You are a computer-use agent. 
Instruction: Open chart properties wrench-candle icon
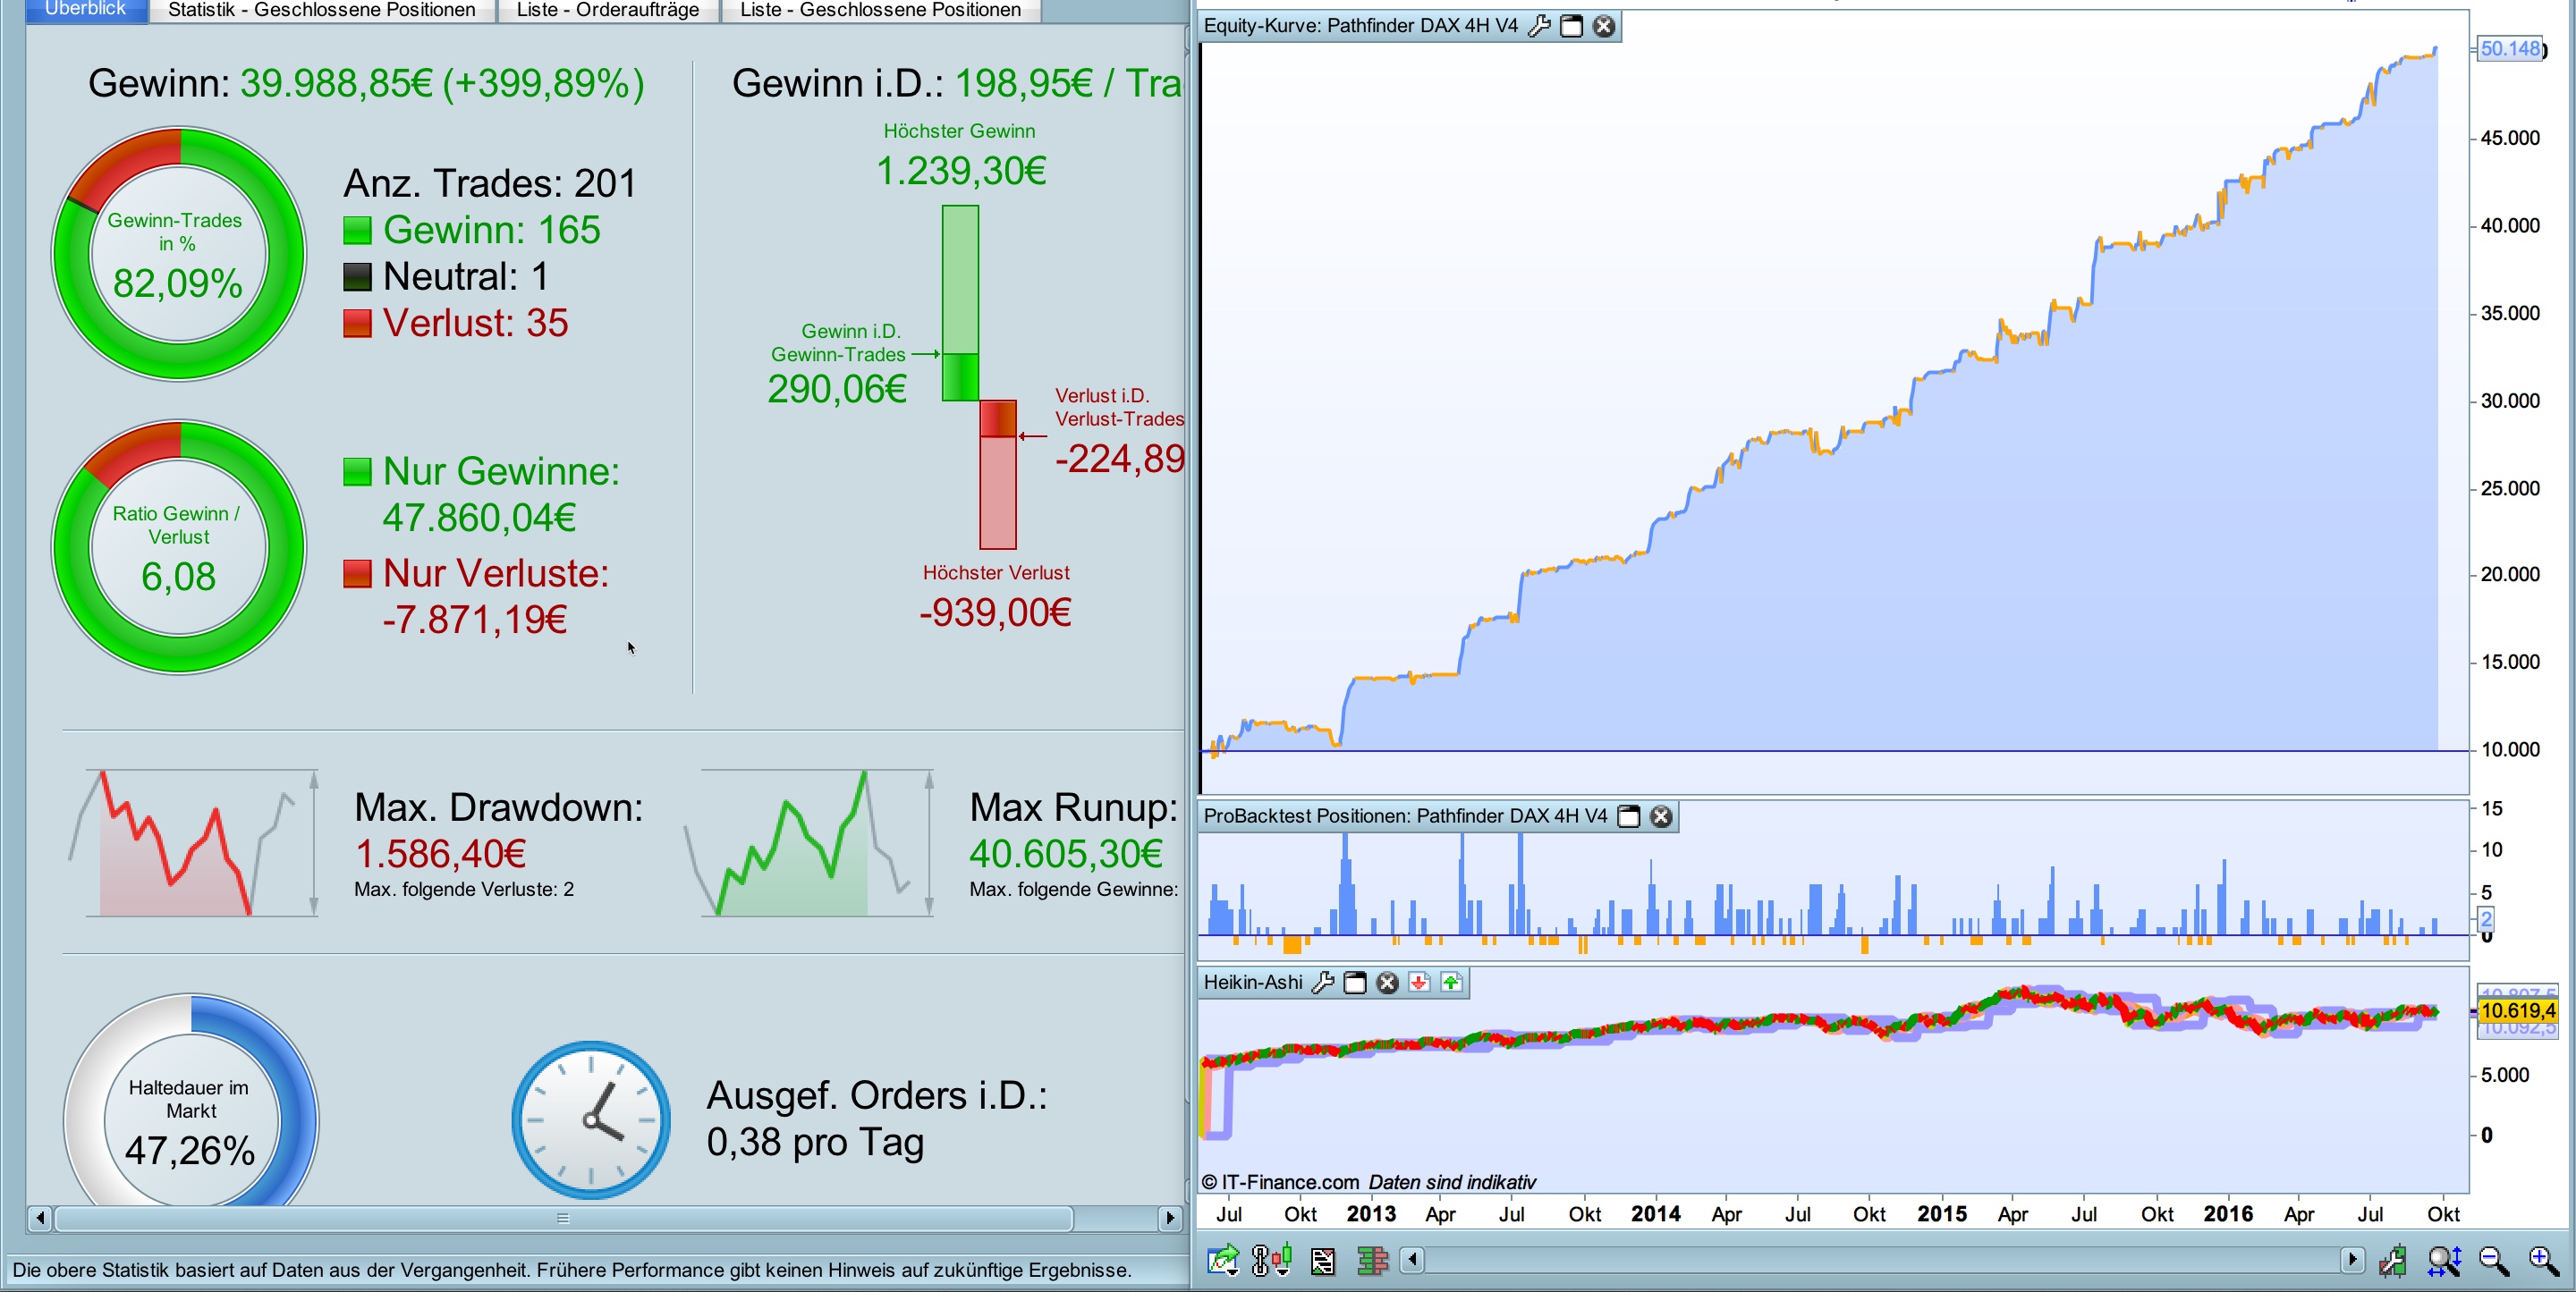click(2394, 1260)
